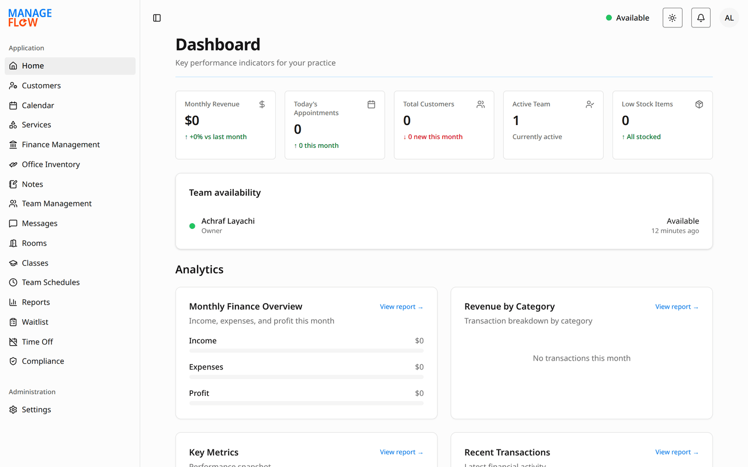Click the Dashboard heading
This screenshot has height=467, width=748.
click(218, 45)
